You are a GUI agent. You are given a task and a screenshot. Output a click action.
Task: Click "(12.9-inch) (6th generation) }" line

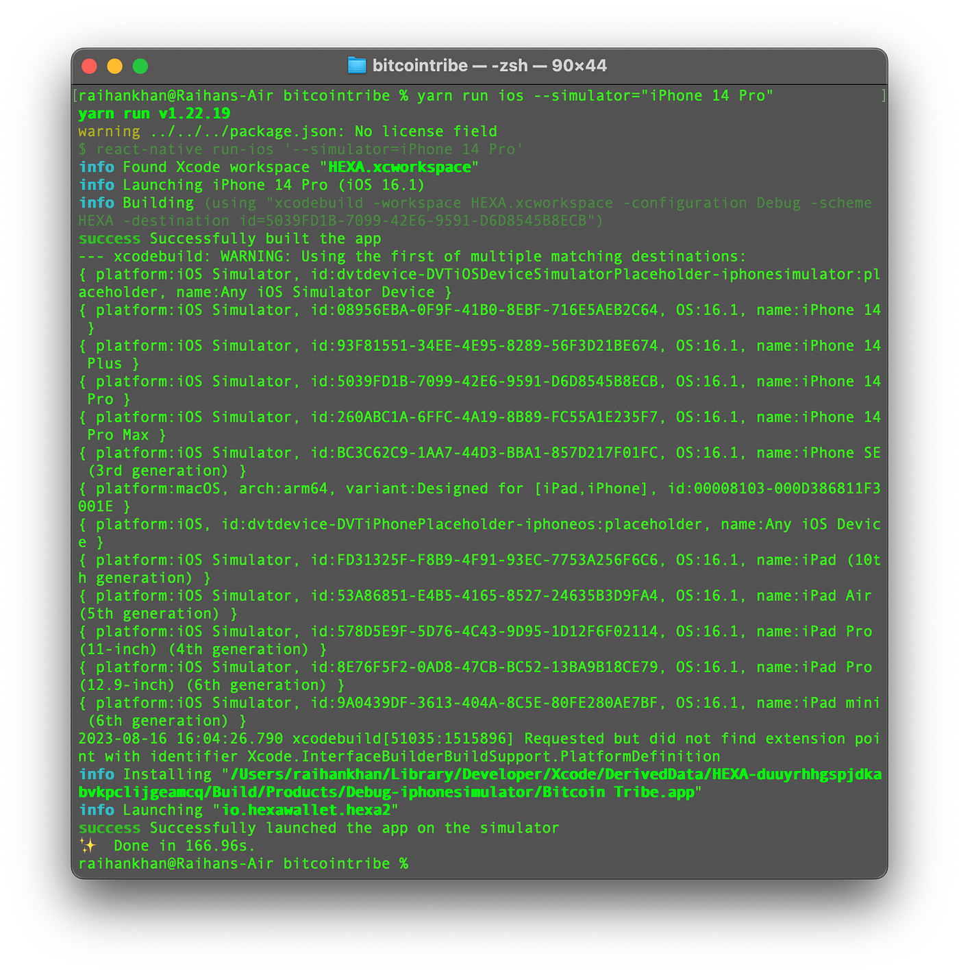coord(212,685)
